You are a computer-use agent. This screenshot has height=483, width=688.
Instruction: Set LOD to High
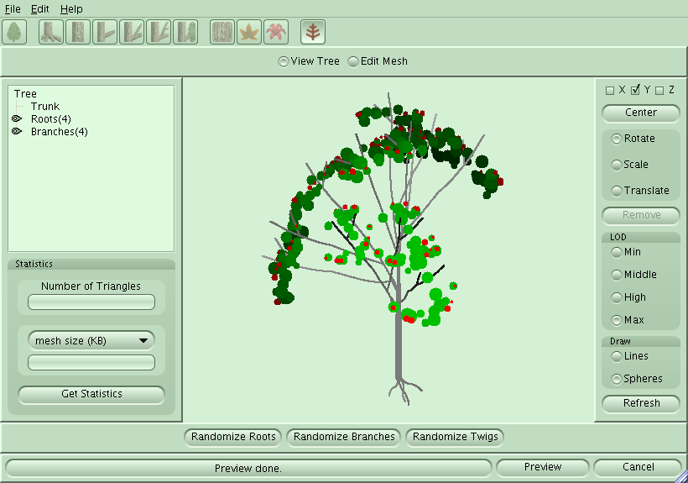coord(617,297)
